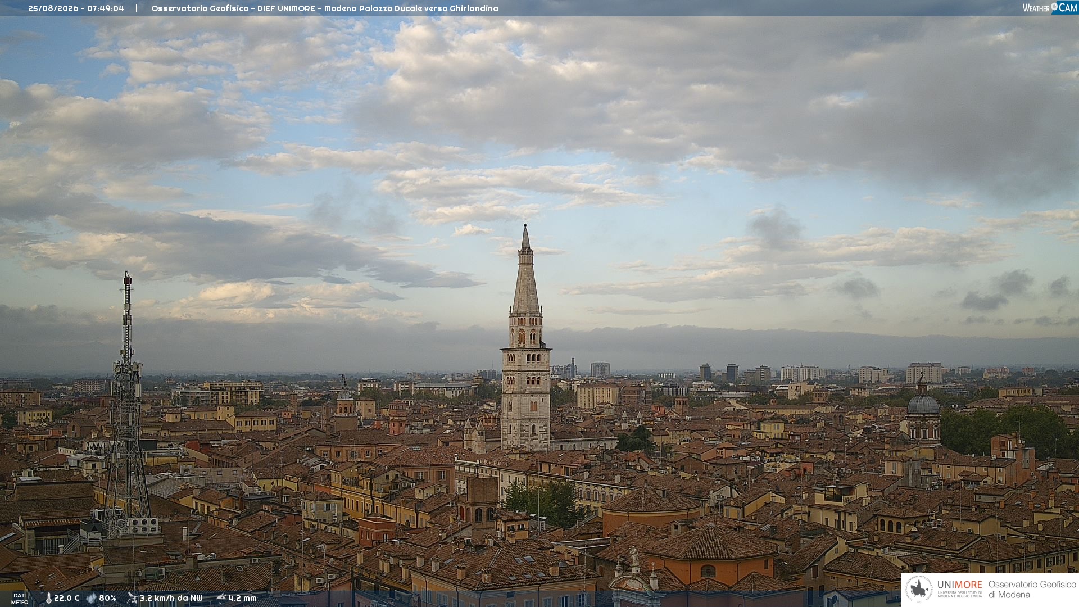
Task: Click the UNIMORE horse rider seal
Action: pyautogui.click(x=919, y=590)
